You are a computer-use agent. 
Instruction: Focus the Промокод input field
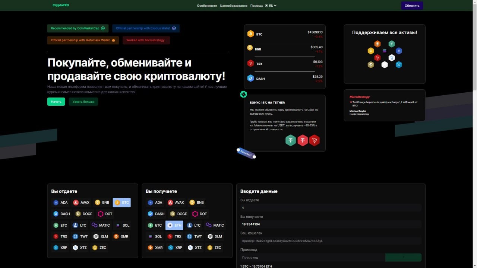tap(313, 258)
